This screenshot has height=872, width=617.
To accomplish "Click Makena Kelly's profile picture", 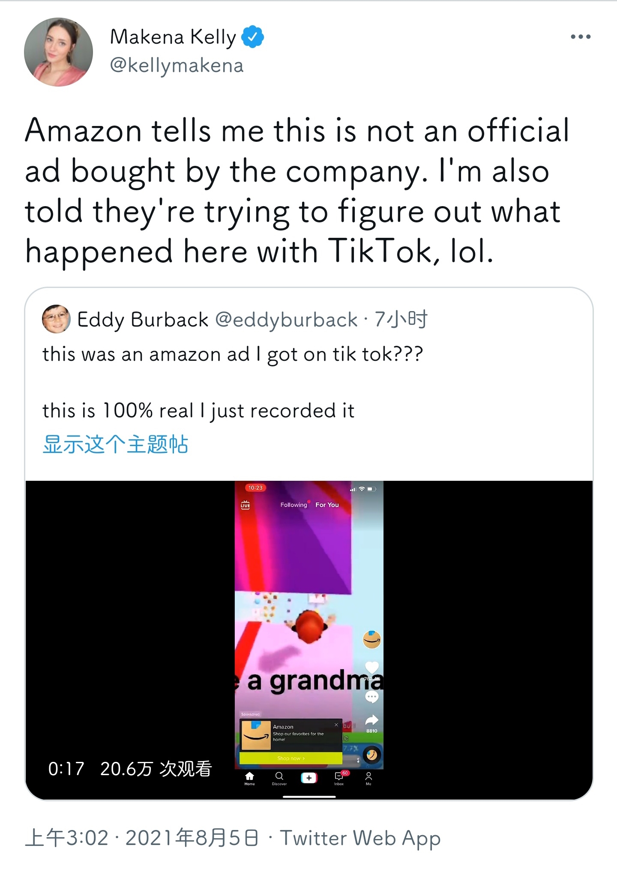I will [58, 52].
